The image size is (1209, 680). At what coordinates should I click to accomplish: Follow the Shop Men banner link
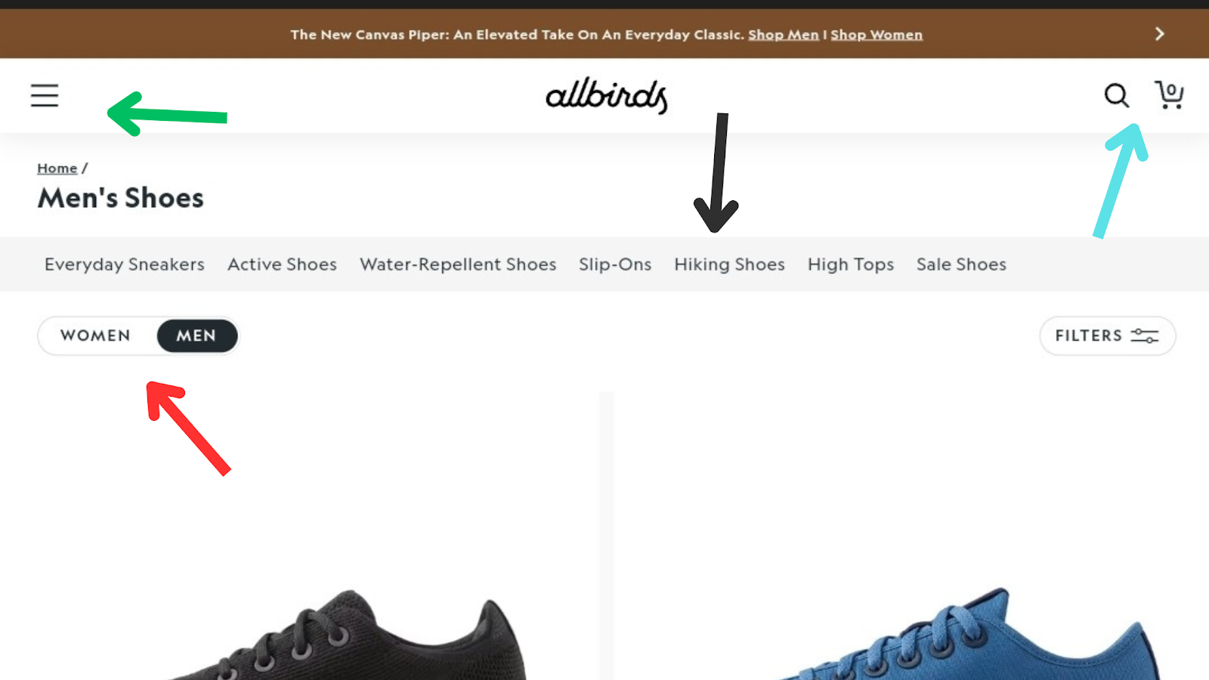pos(784,35)
